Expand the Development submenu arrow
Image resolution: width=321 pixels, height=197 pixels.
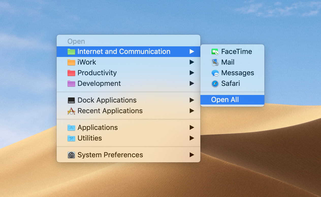tap(192, 83)
